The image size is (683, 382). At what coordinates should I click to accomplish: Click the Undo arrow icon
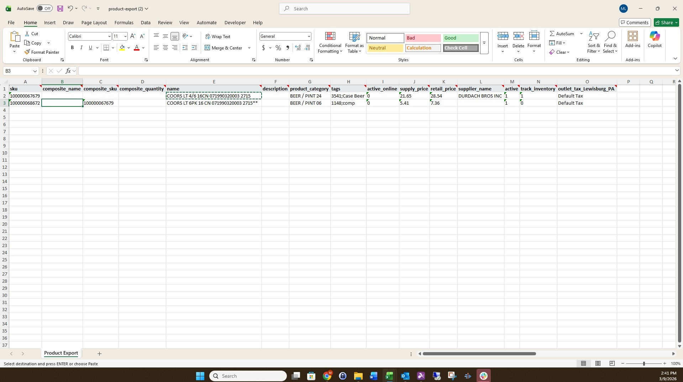70,9
